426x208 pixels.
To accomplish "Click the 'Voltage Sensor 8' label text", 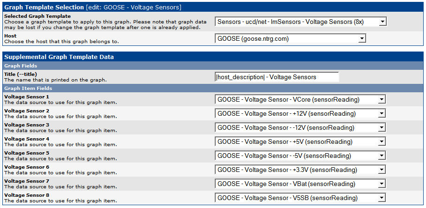I will coord(26,195).
